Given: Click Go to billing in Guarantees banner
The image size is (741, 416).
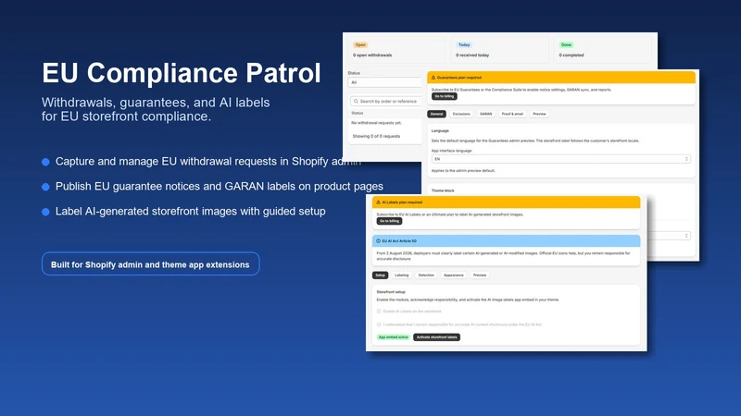Looking at the screenshot, I should tap(445, 96).
